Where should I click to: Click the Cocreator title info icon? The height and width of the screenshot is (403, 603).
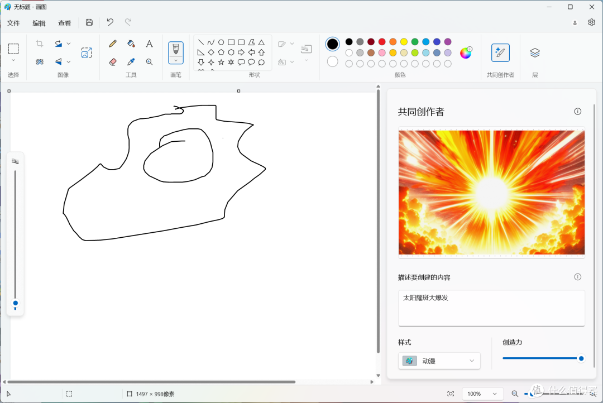578,112
